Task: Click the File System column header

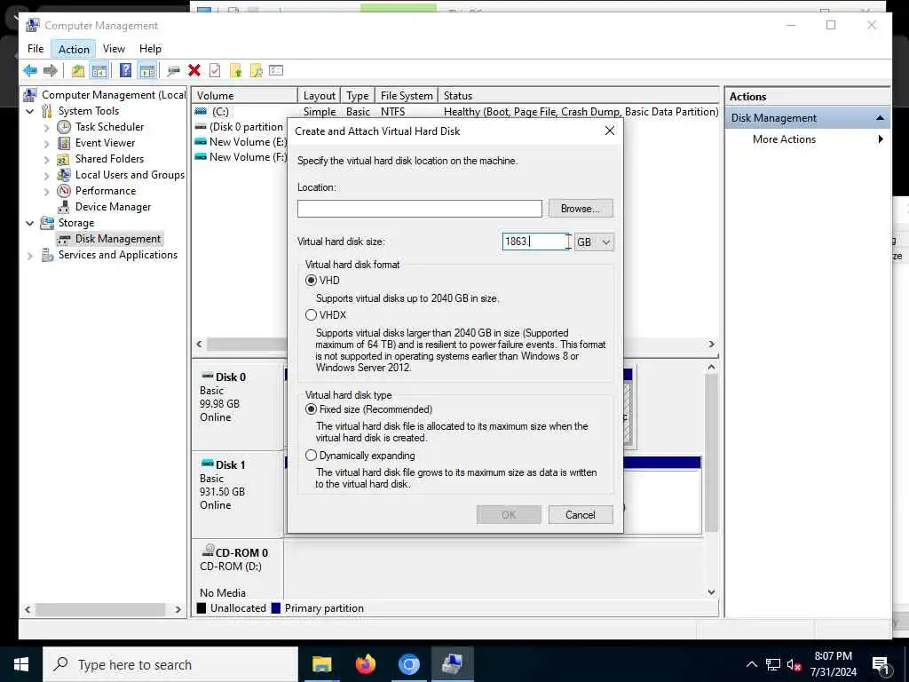Action: tap(407, 96)
